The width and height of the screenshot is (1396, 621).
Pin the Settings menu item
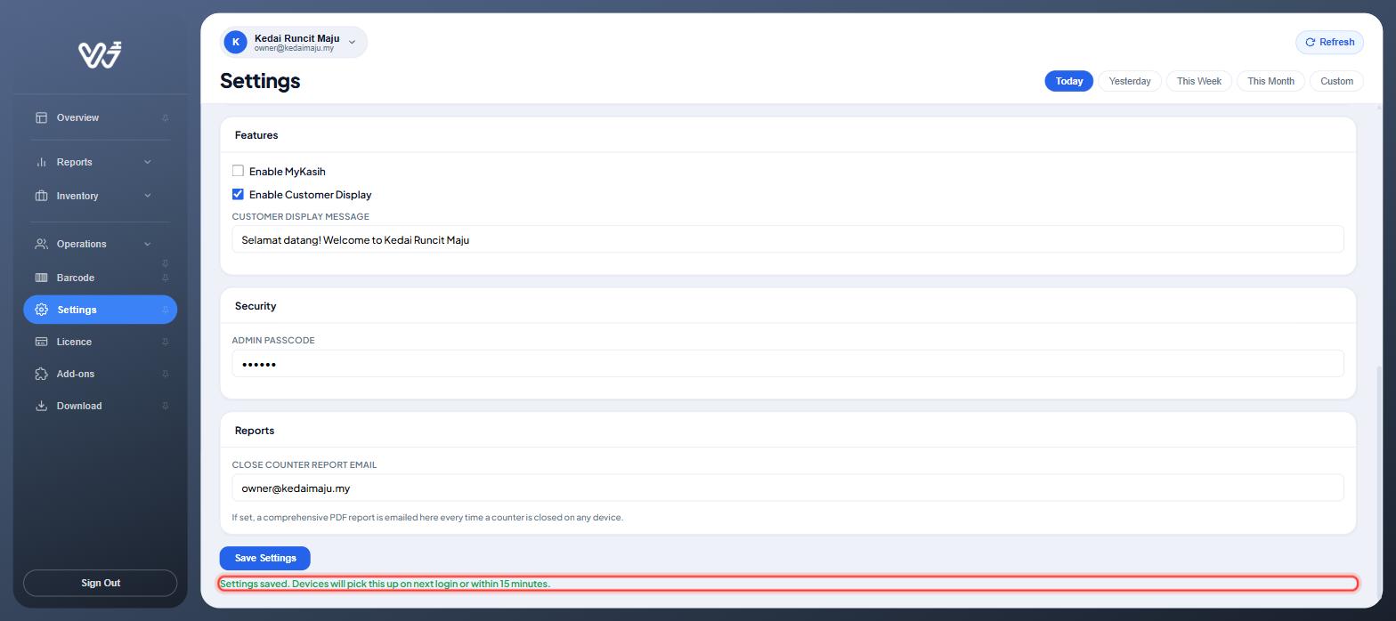pyautogui.click(x=165, y=310)
